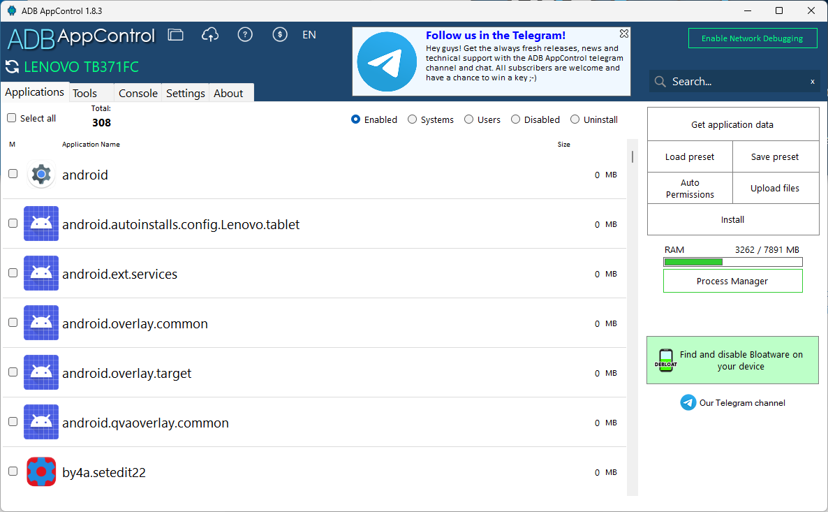
Task: Click the Debloat phone icon
Action: click(666, 360)
